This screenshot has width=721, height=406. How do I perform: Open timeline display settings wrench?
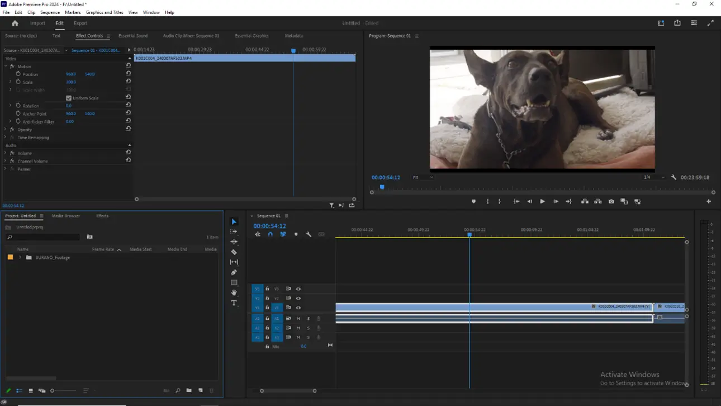(309, 234)
